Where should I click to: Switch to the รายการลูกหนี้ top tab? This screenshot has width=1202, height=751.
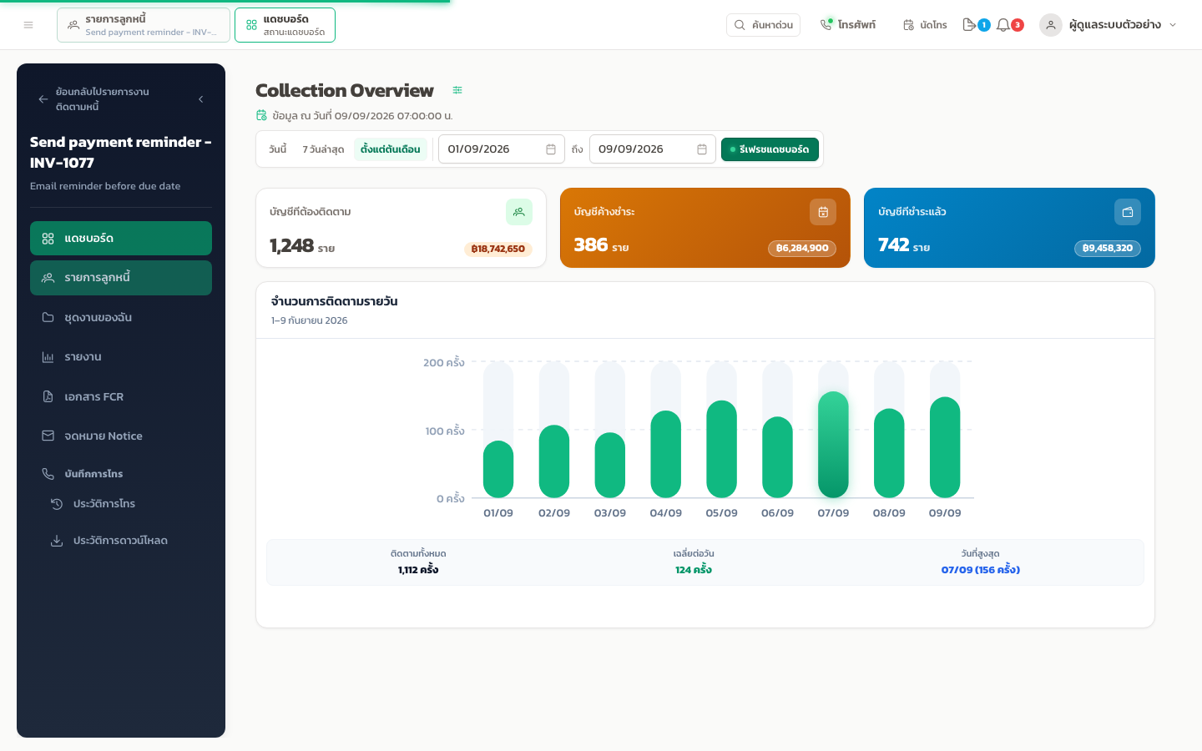tap(144, 25)
